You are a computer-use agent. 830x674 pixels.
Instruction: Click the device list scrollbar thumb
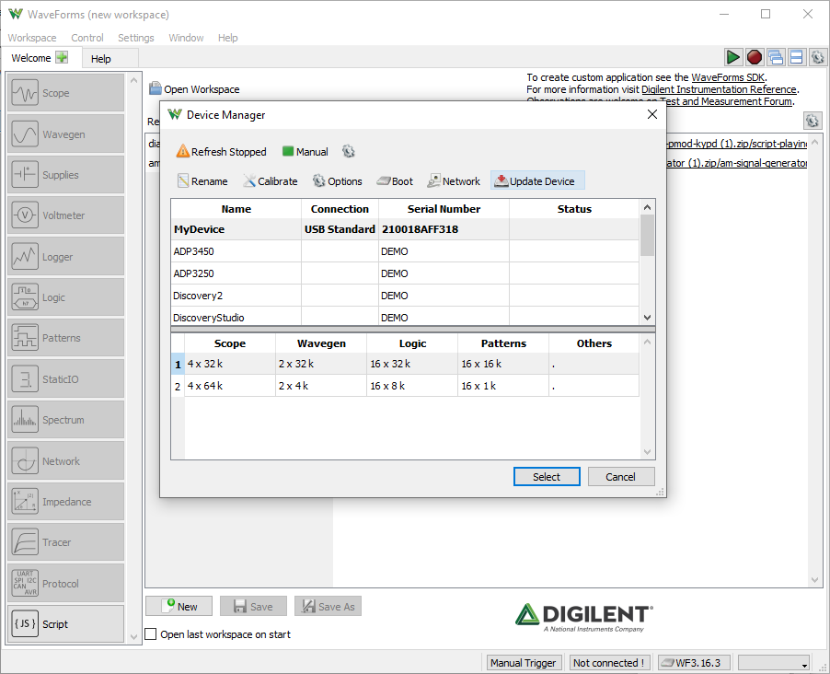(x=647, y=236)
